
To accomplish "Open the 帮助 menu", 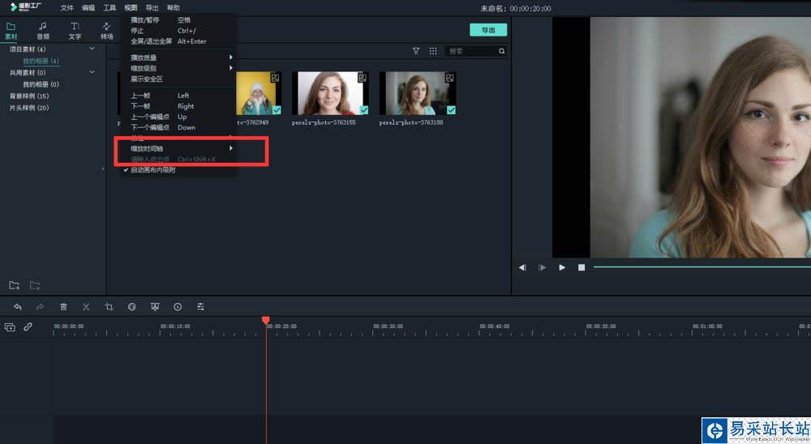I will tap(174, 8).
